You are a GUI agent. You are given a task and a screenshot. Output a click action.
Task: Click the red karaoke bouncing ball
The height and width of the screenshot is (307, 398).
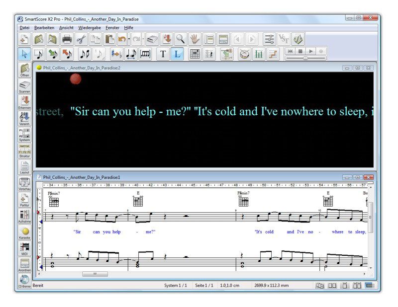tap(76, 79)
